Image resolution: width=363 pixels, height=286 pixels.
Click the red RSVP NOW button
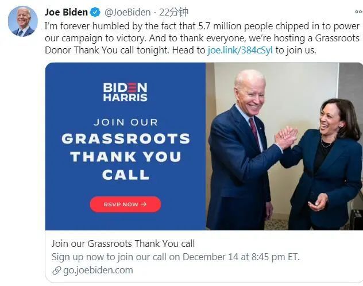click(x=125, y=204)
